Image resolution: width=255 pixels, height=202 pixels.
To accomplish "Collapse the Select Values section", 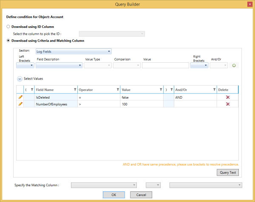I will 20,79.
